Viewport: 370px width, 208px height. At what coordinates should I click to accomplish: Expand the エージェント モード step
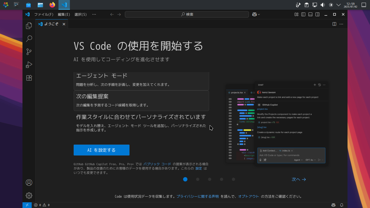point(141,81)
